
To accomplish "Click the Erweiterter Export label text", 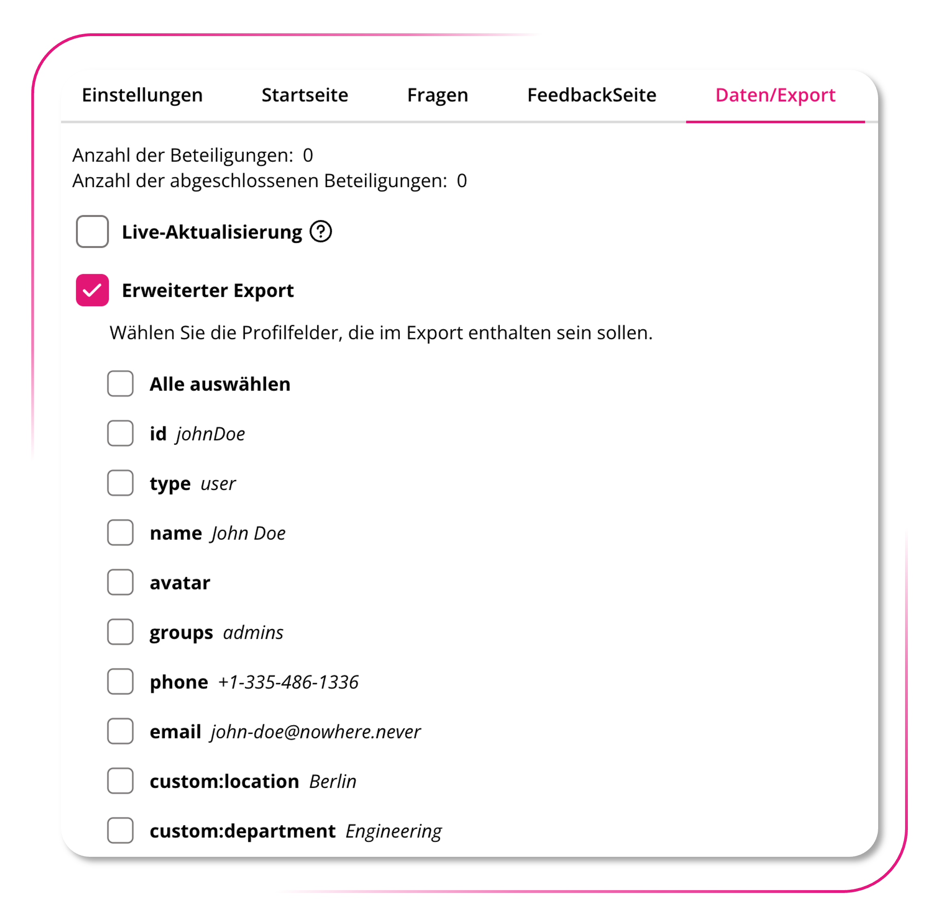I will pos(208,290).
